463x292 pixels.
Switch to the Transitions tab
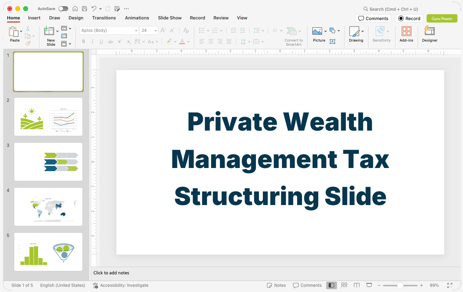[104, 18]
